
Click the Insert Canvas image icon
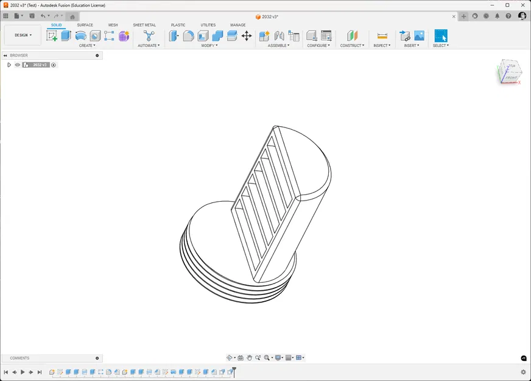[x=419, y=35]
